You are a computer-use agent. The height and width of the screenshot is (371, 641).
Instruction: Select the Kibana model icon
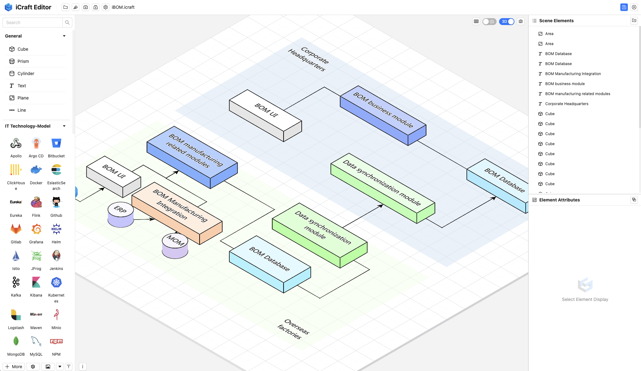coord(36,282)
